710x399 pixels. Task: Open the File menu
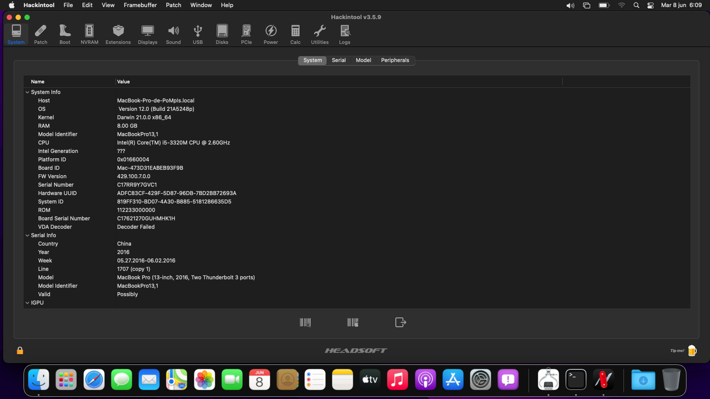coord(68,5)
